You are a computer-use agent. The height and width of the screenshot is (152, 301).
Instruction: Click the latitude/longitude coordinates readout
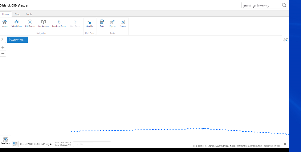[63, 144]
